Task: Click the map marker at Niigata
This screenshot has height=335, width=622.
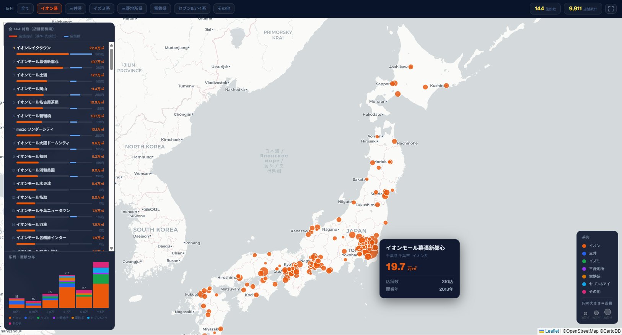Action: (354, 202)
